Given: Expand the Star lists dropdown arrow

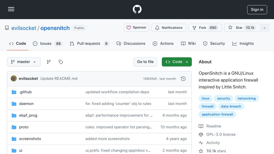Looking at the screenshot, I should point(265,28).
